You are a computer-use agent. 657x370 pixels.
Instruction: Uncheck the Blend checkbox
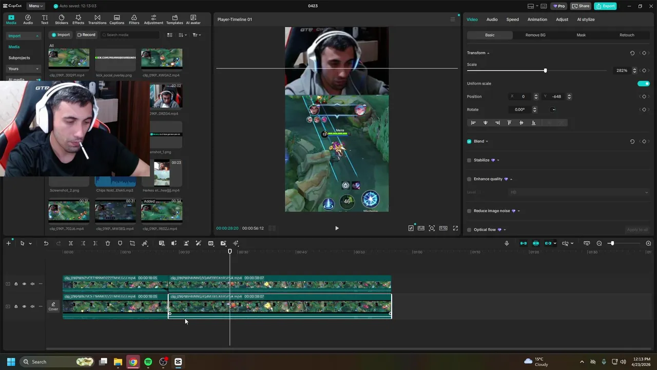(x=469, y=141)
